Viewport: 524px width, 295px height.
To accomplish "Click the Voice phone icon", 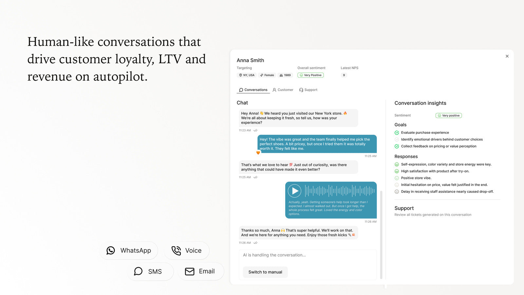I will [x=176, y=250].
